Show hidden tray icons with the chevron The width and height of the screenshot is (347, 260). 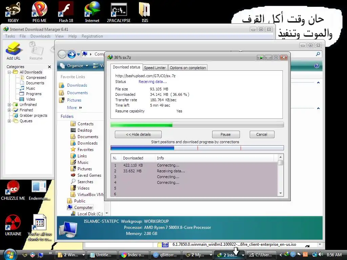coord(281,255)
